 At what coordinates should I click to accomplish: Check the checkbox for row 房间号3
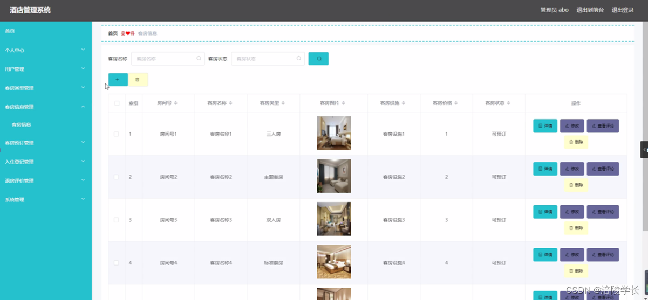[x=117, y=220]
